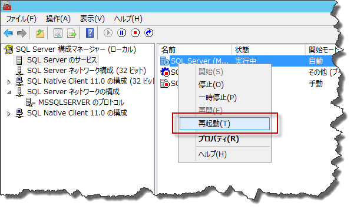Sort by the 開始モード column header

click(323, 49)
